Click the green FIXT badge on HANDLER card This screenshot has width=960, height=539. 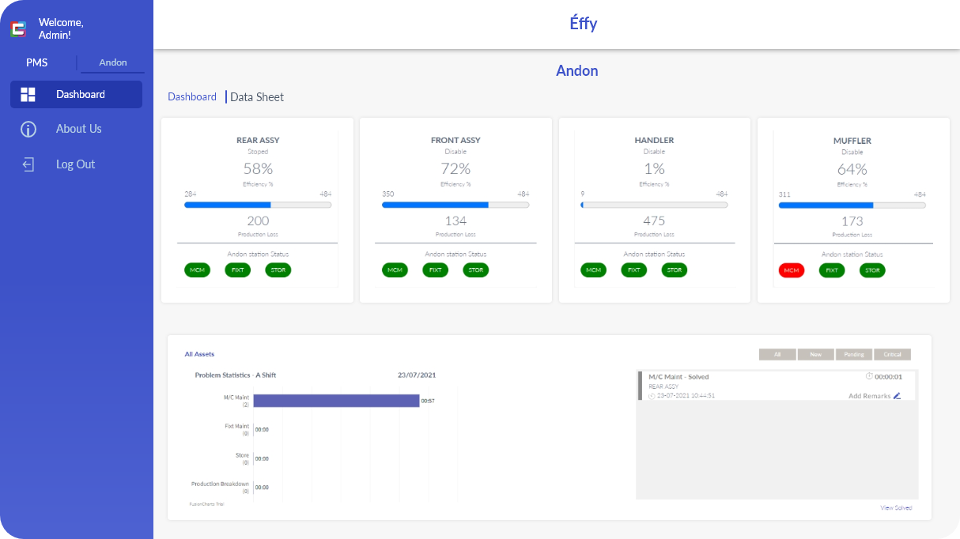[633, 269]
